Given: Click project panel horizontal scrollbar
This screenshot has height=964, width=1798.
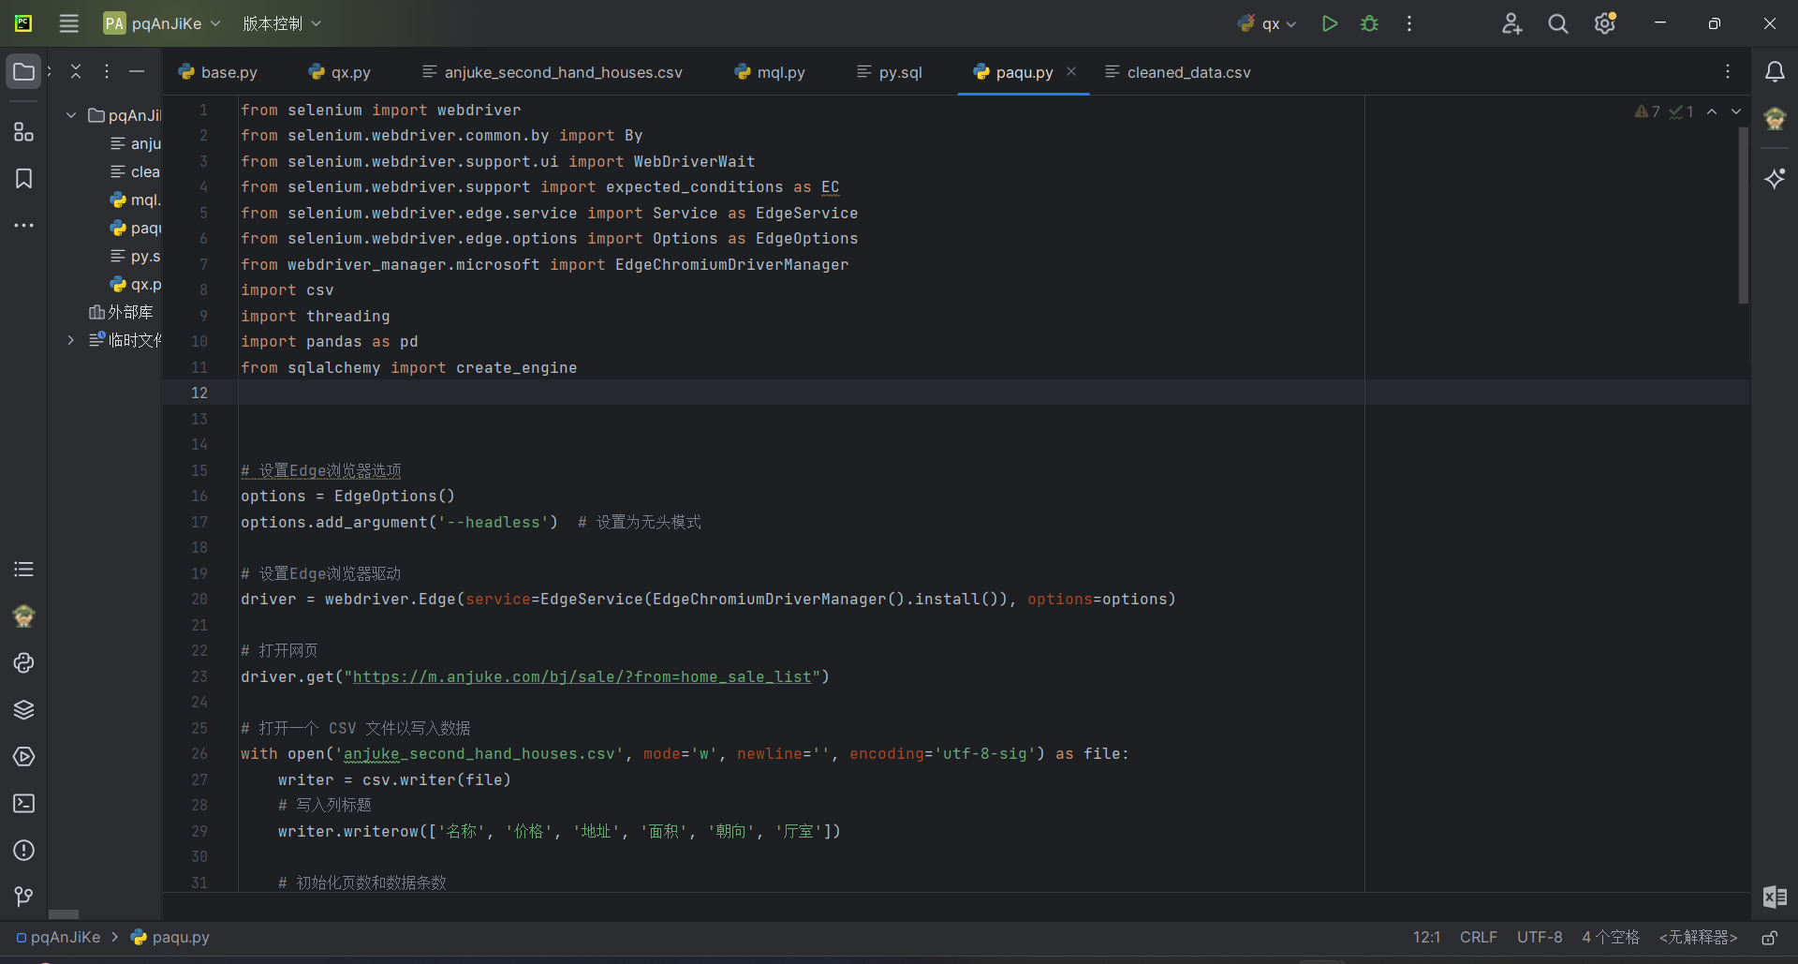Looking at the screenshot, I should coord(64,914).
